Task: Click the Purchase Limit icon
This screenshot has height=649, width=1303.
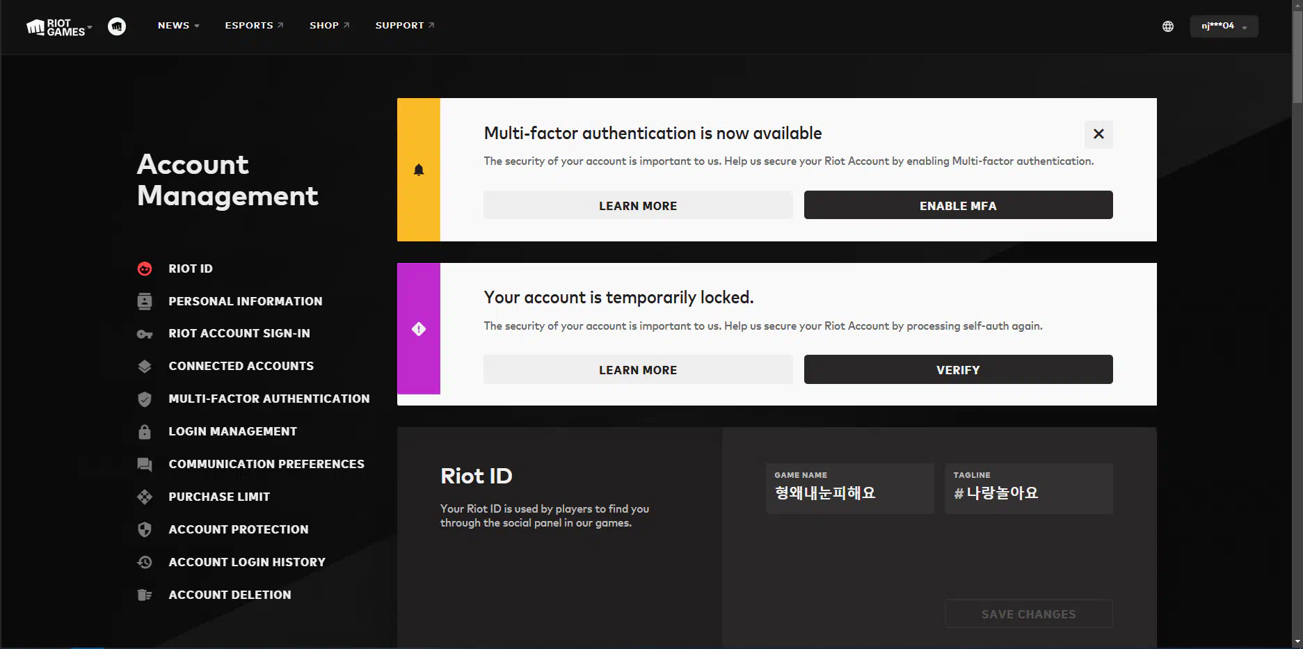Action: pos(145,497)
